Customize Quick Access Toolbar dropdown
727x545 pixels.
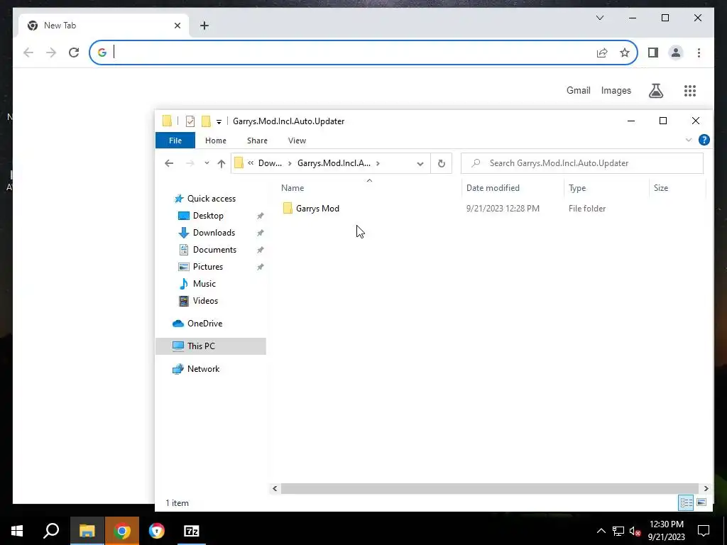219,121
